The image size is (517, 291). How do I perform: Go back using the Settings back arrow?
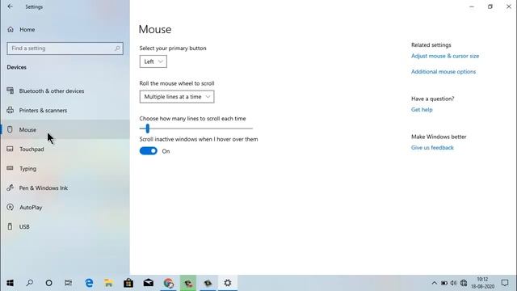pos(10,6)
